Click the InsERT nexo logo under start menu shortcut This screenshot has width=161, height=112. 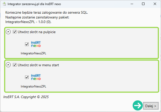[36, 77]
